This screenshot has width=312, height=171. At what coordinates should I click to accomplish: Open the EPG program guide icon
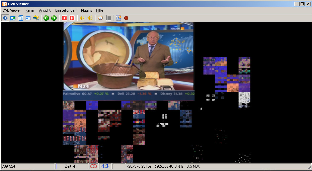pos(36,18)
